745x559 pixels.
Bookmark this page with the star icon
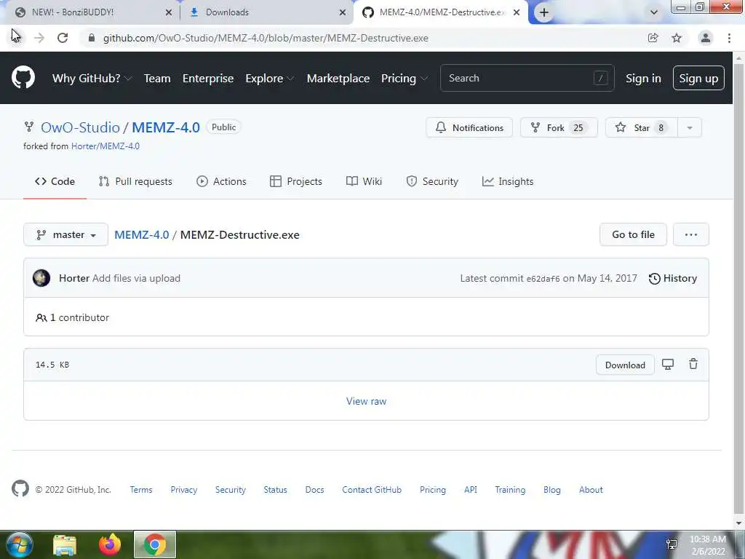coord(677,38)
